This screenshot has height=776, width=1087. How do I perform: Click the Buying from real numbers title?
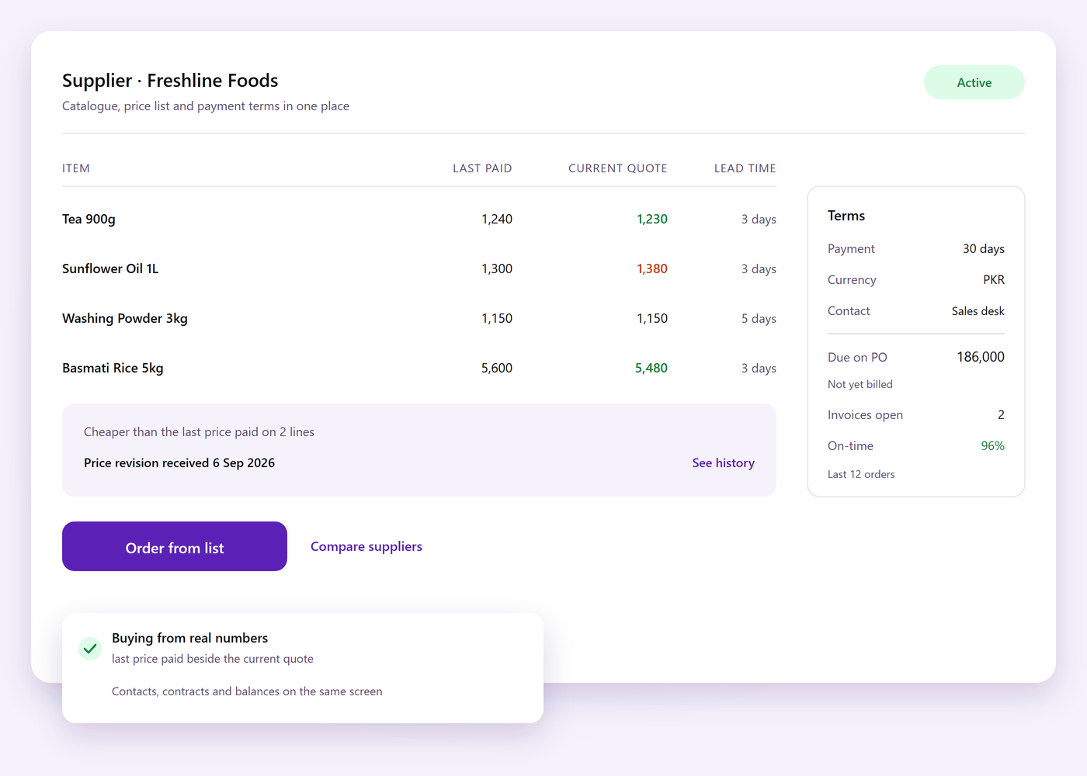[x=190, y=638]
